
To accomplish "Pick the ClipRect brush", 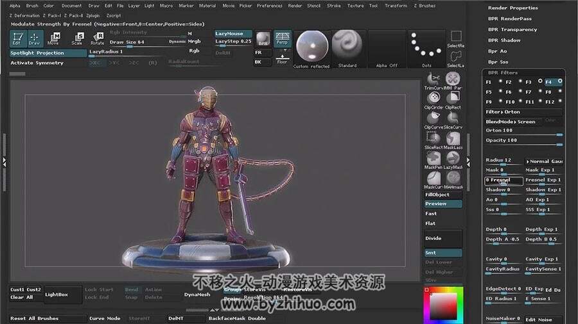I will pos(453,101).
